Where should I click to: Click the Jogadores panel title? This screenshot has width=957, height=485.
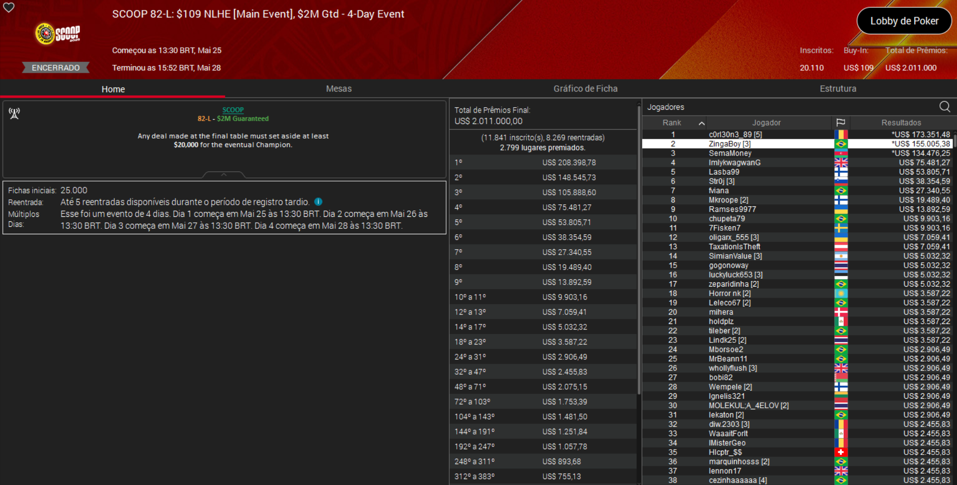pos(666,107)
